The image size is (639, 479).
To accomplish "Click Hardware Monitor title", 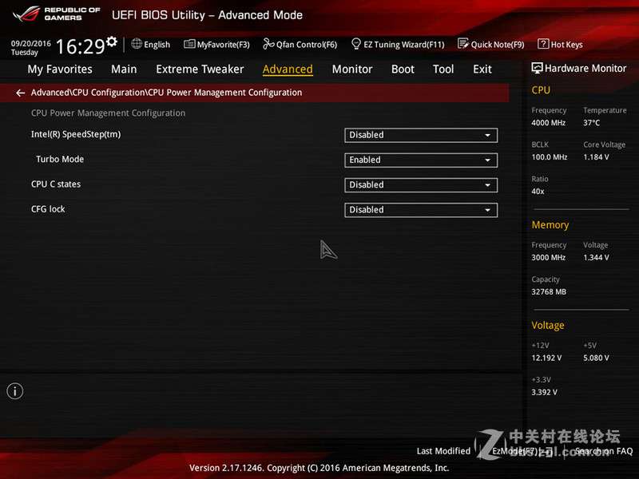I will click(x=585, y=69).
